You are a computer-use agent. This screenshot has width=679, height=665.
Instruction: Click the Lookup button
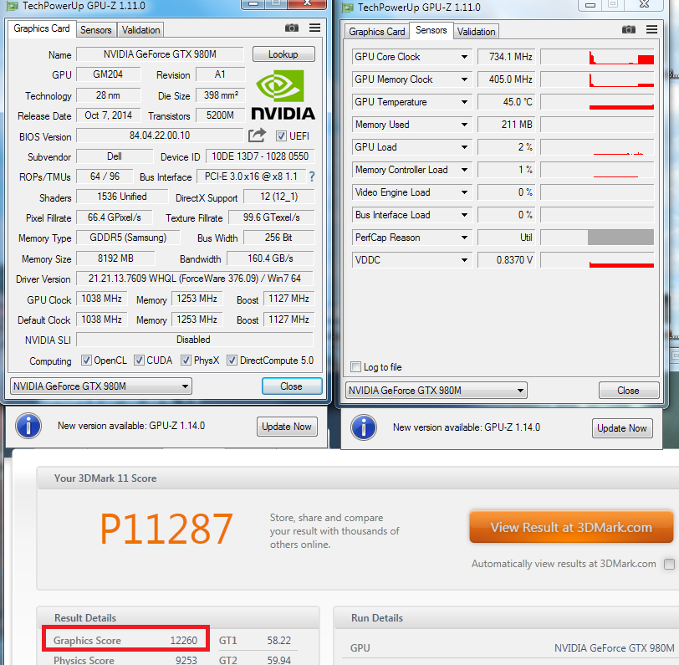(x=283, y=54)
